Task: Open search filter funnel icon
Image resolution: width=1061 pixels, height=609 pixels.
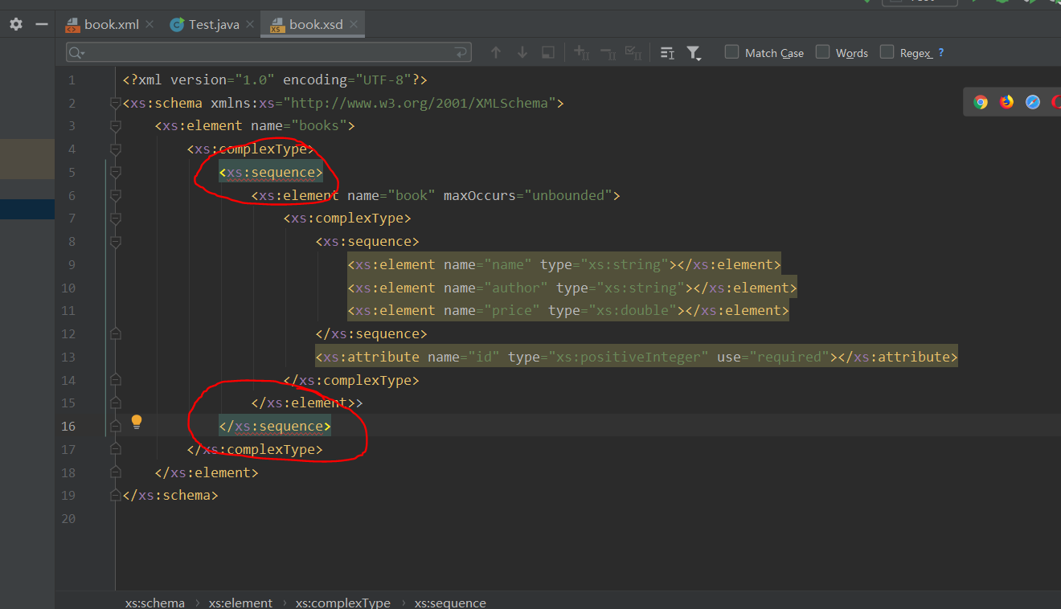Action: 694,53
